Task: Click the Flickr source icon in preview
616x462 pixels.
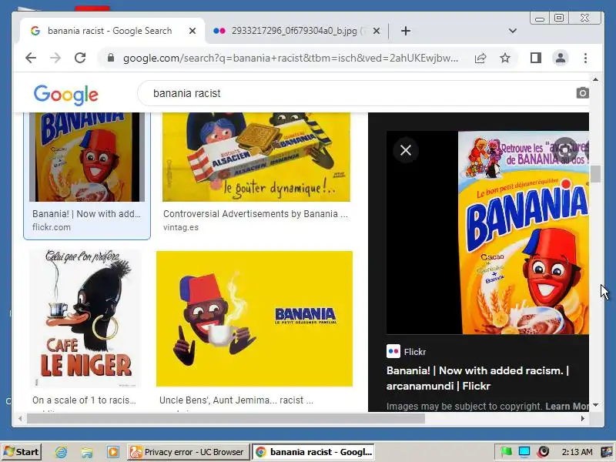Action: [393, 352]
